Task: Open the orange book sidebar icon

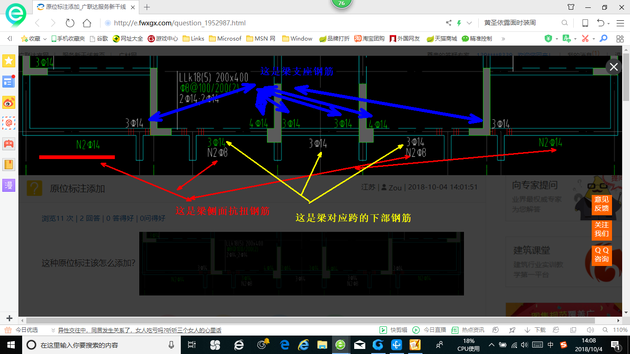Action: pyautogui.click(x=9, y=164)
